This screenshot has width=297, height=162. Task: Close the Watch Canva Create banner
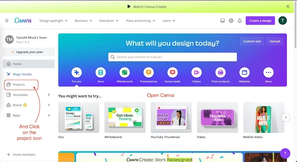click(x=288, y=6)
